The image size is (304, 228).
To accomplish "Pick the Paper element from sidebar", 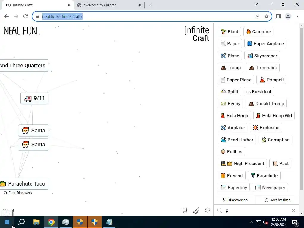I will point(230,44).
